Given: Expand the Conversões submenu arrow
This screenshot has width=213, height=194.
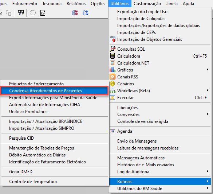Looking at the screenshot, I should 207,114.
